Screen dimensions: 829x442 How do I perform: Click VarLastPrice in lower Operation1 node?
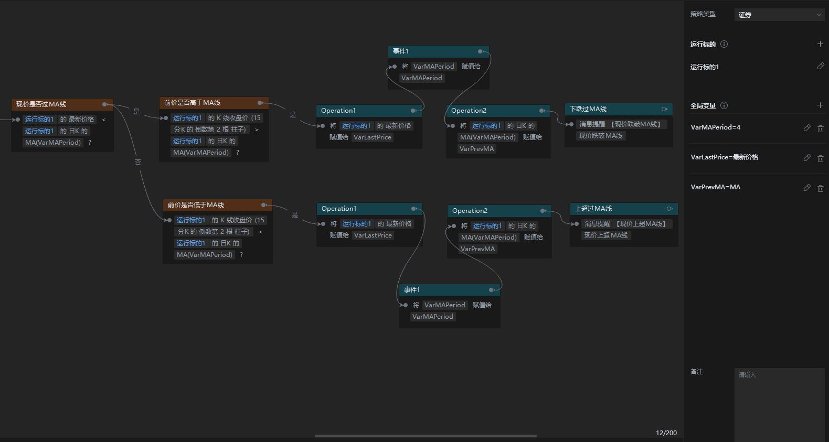coord(373,235)
